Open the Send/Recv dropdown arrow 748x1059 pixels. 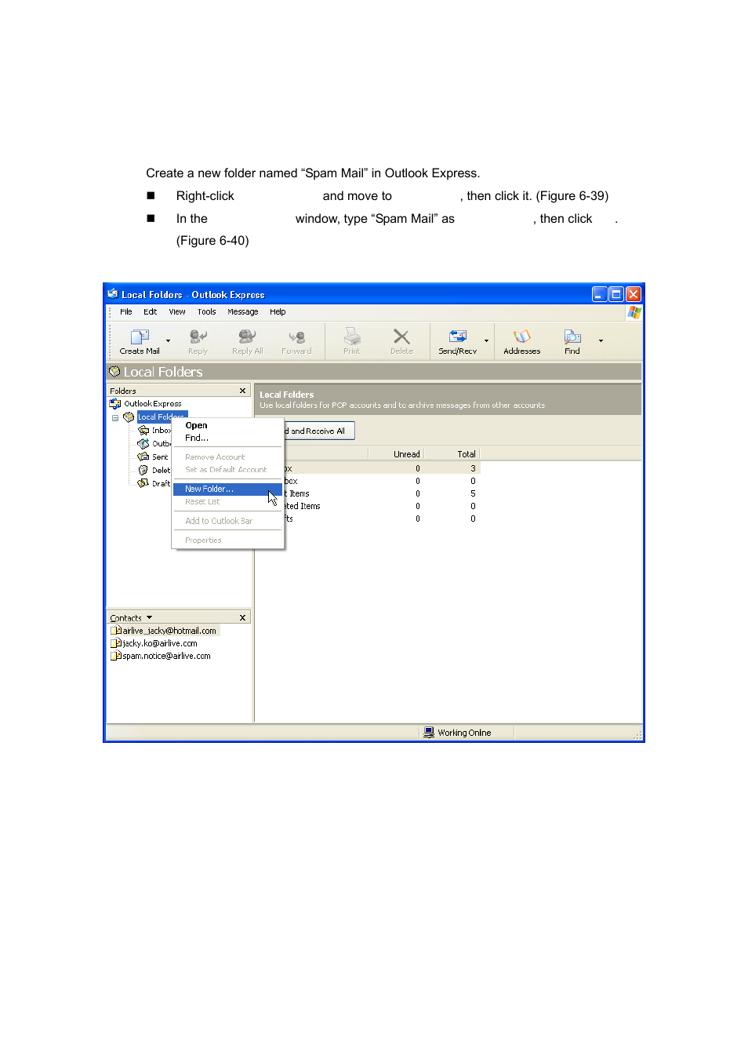pyautogui.click(x=486, y=341)
